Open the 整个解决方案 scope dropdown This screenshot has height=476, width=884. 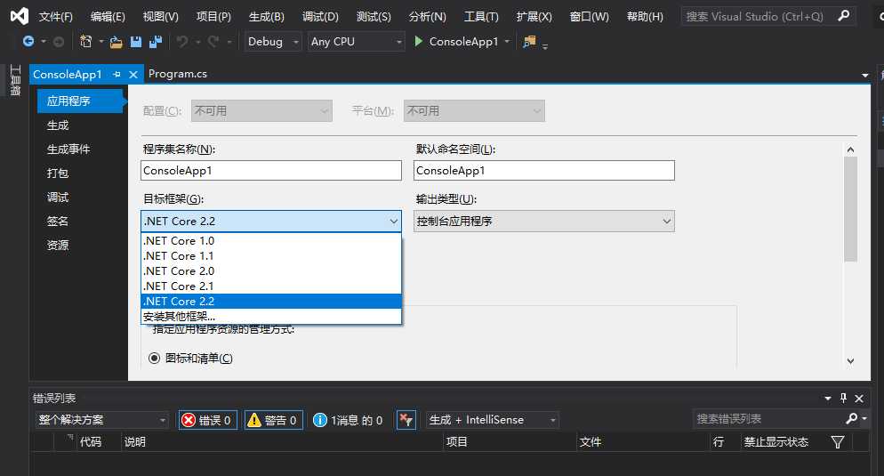pos(101,420)
